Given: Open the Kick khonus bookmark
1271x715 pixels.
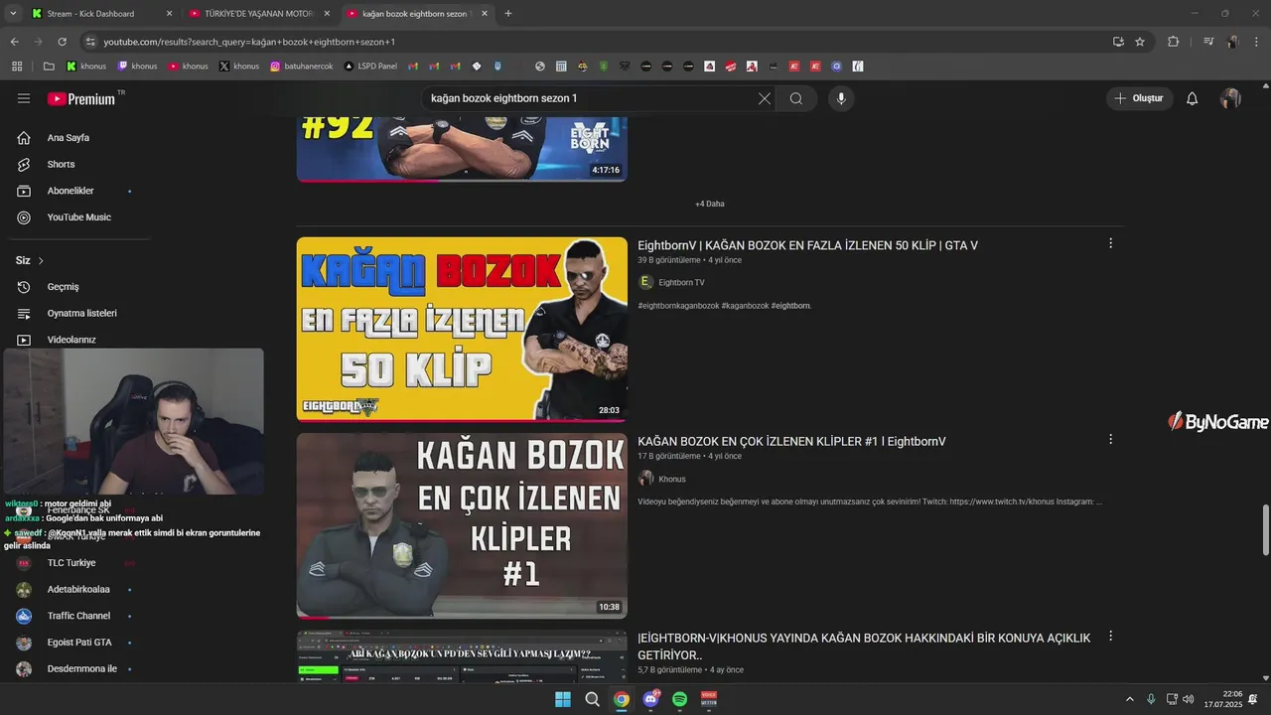Looking at the screenshot, I should tap(86, 67).
